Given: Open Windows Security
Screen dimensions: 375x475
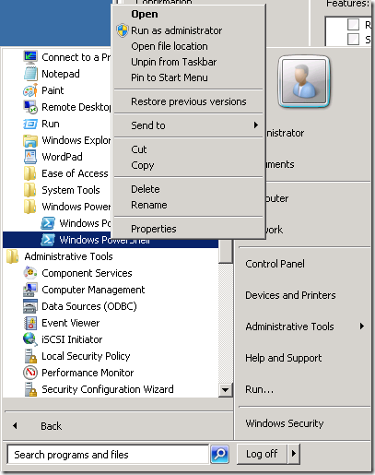Looking at the screenshot, I should click(285, 423).
